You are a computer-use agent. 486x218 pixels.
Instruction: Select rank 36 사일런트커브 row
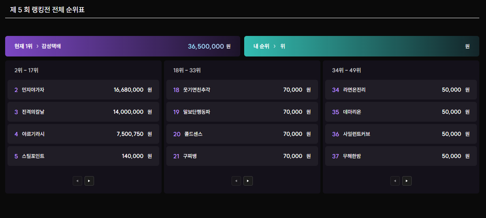point(401,134)
